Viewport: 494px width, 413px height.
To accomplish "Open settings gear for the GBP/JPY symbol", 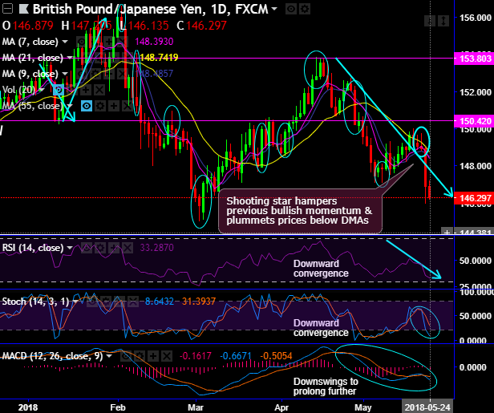I will pyautogui.click(x=305, y=9).
